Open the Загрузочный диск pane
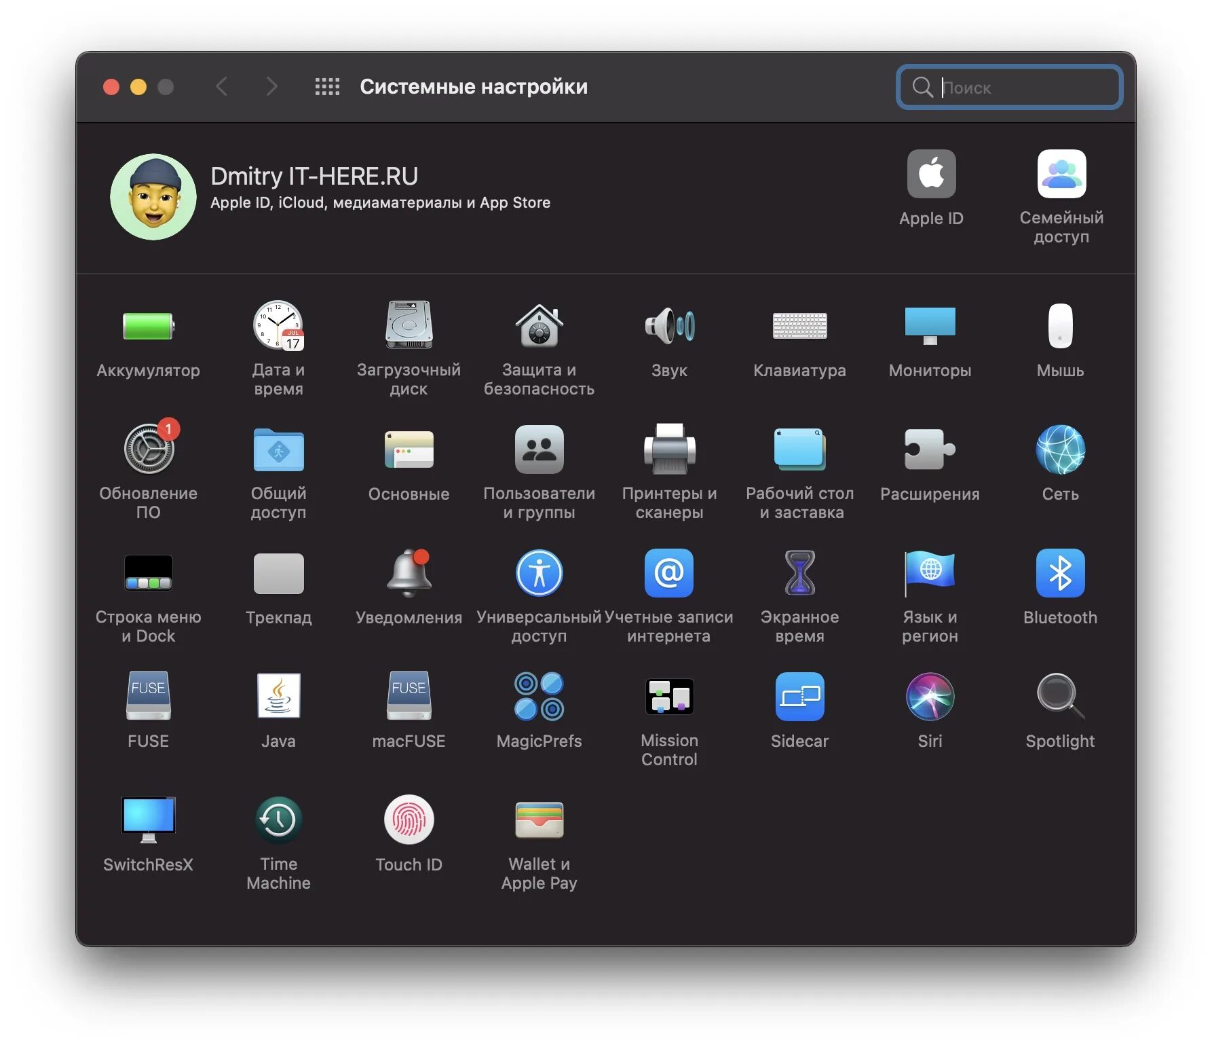Viewport: 1212px width, 1047px height. [x=409, y=325]
